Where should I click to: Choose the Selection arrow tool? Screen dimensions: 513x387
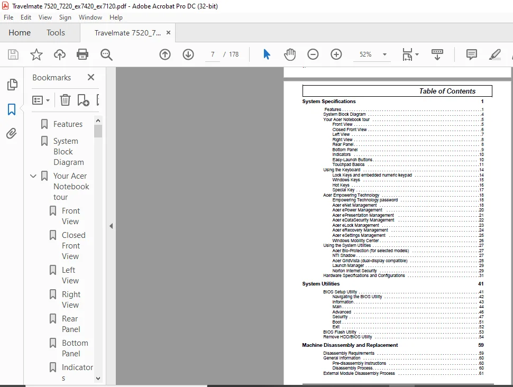tap(267, 54)
